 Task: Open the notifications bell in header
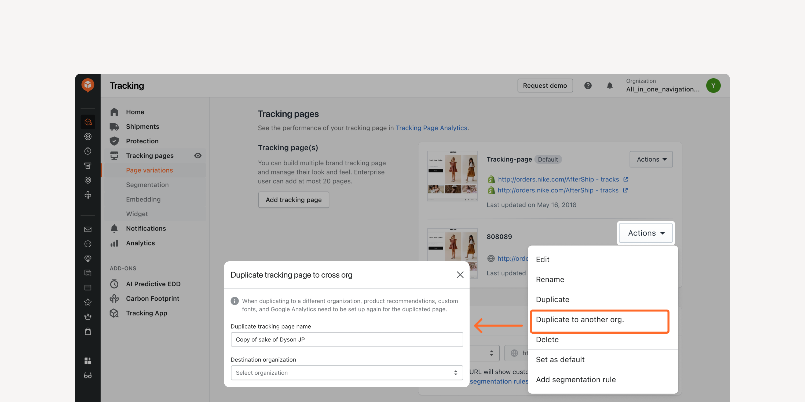click(609, 85)
